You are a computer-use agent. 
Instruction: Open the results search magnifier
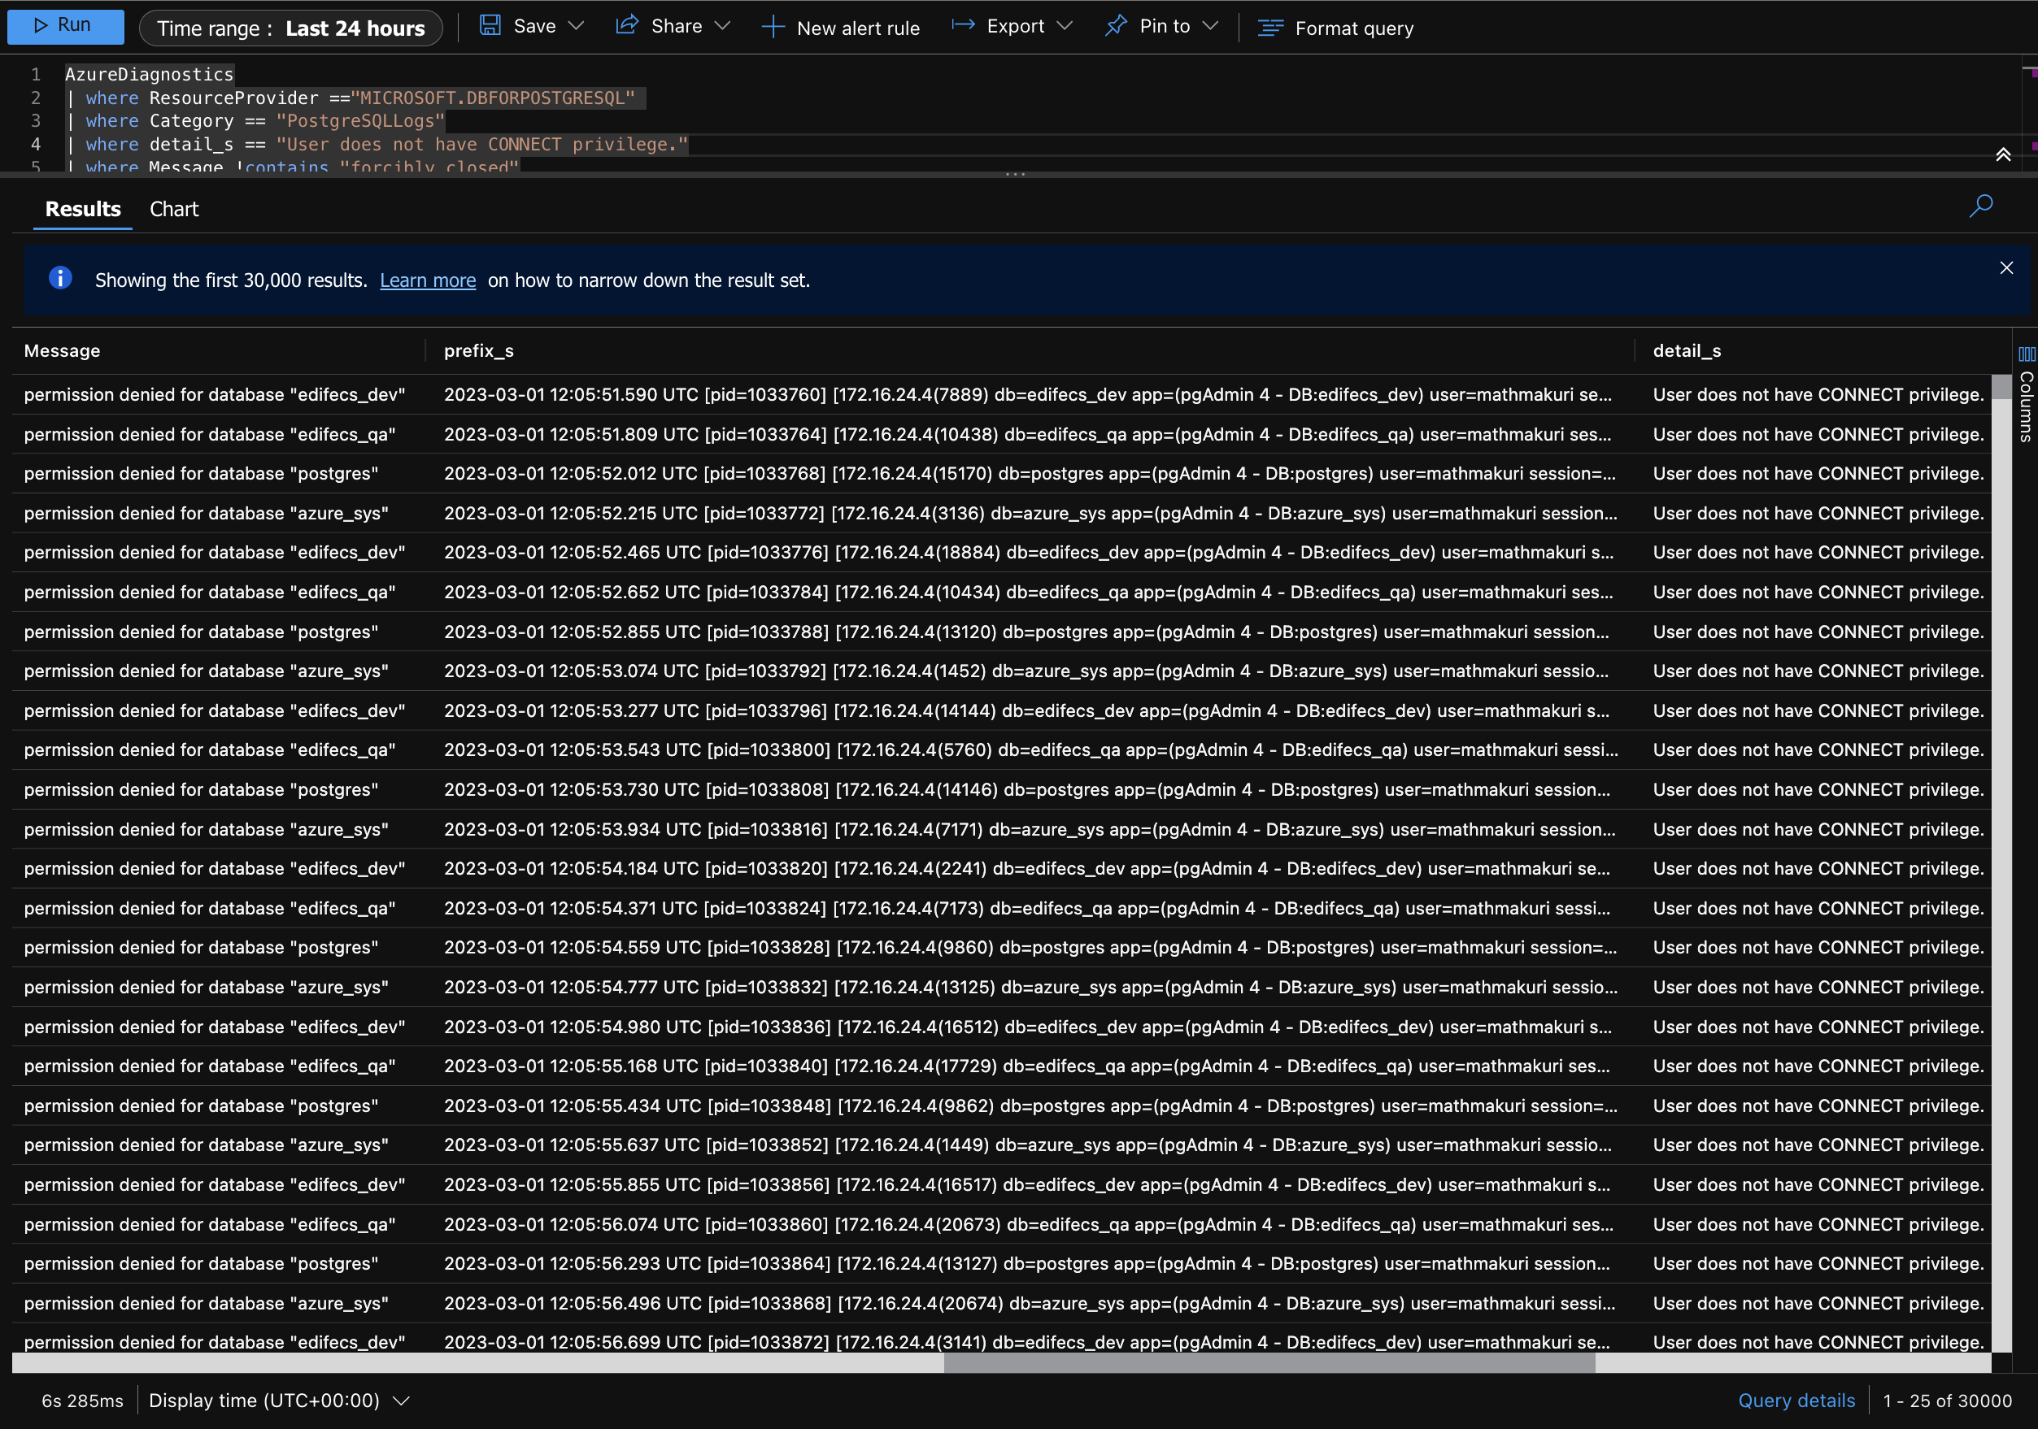(1980, 206)
